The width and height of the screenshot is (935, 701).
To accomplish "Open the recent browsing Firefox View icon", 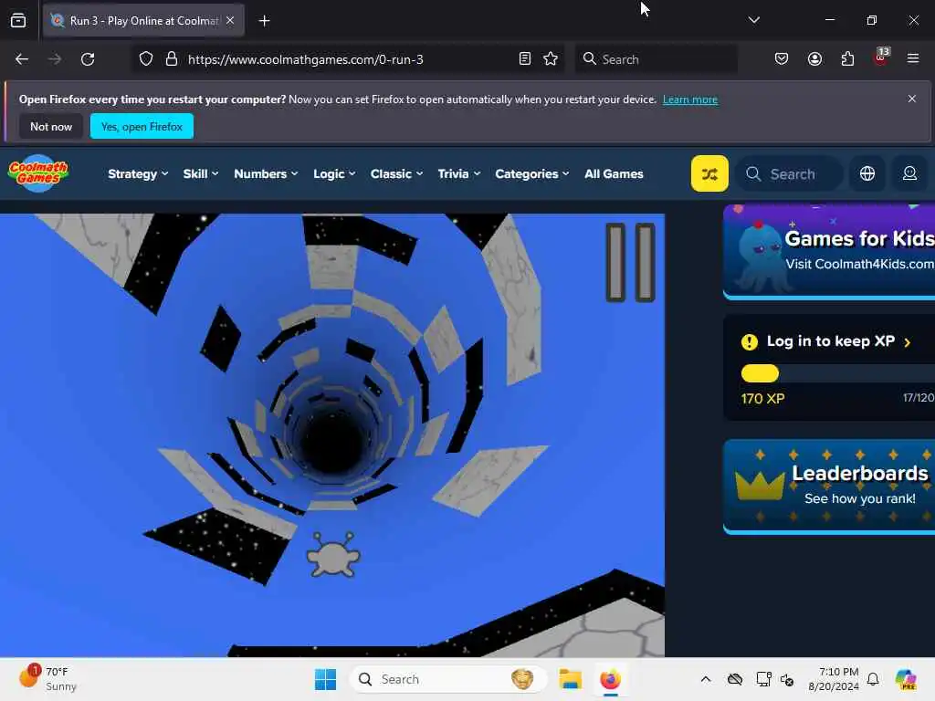I will [x=18, y=20].
